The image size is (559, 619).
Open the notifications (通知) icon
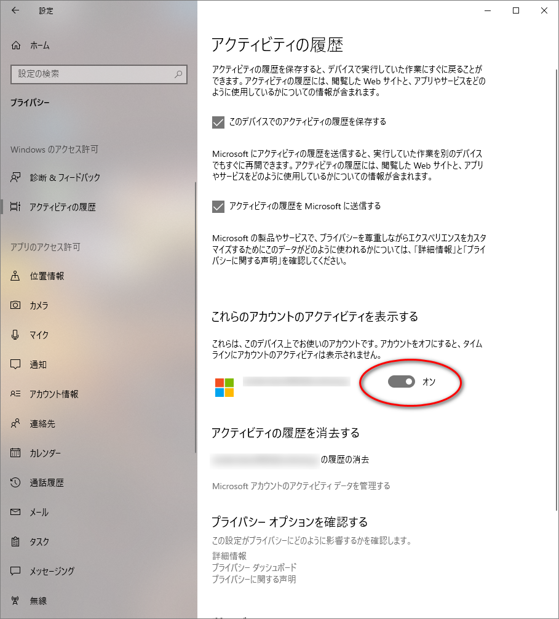tap(16, 365)
